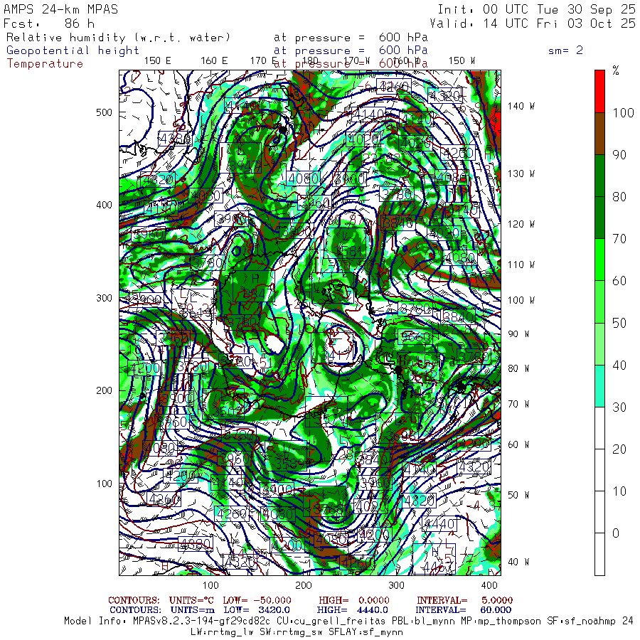640x640 pixels.
Task: Click the black 'at pressure = 600 hPa' text
Action: (x=351, y=38)
